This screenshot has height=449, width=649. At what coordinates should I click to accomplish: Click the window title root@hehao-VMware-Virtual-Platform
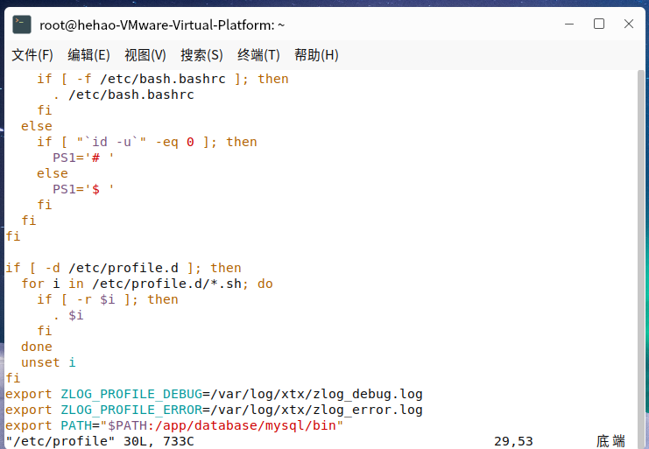click(x=162, y=25)
